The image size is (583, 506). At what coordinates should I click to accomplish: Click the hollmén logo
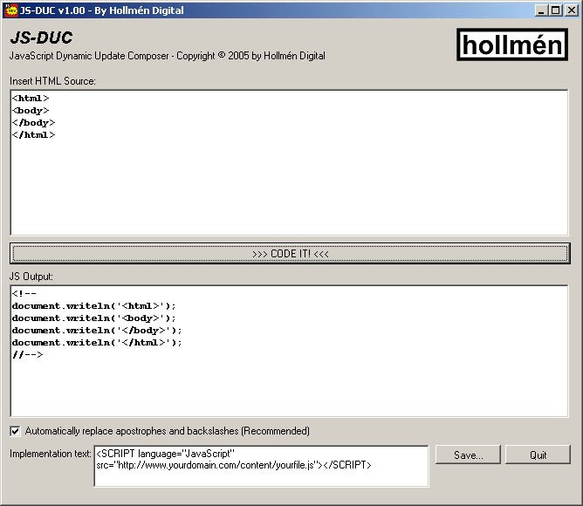coord(512,44)
